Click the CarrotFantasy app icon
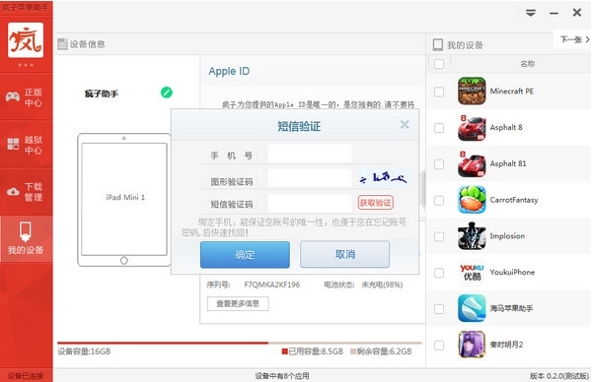The height and width of the screenshot is (382, 592). [472, 200]
